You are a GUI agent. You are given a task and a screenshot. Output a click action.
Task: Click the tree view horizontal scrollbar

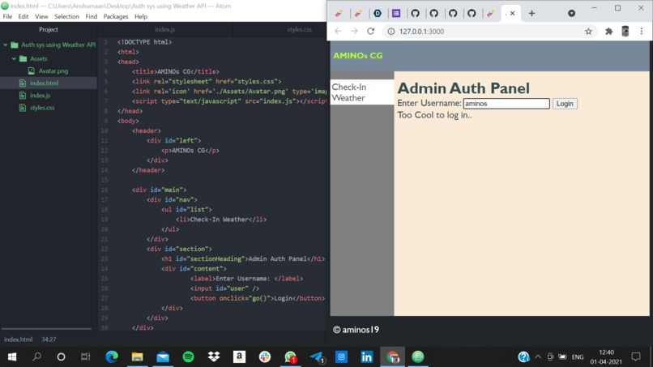click(x=46, y=329)
